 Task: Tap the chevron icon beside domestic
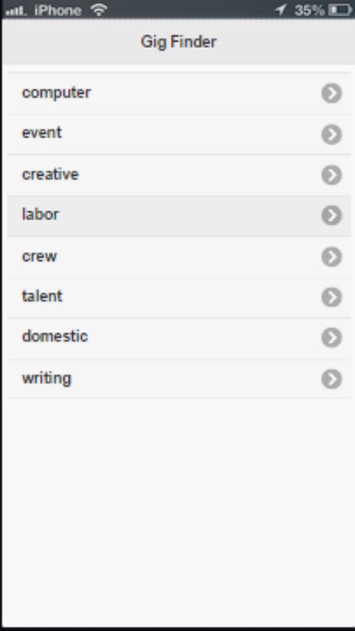pos(331,337)
